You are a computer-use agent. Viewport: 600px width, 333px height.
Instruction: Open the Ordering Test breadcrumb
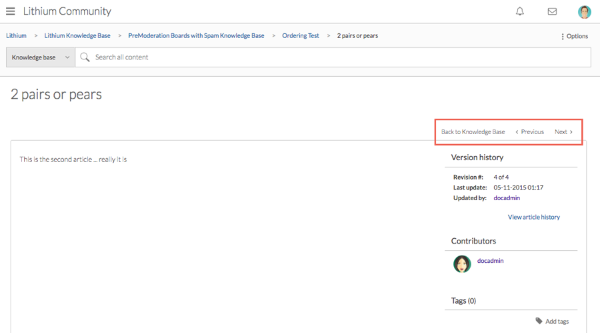point(301,35)
